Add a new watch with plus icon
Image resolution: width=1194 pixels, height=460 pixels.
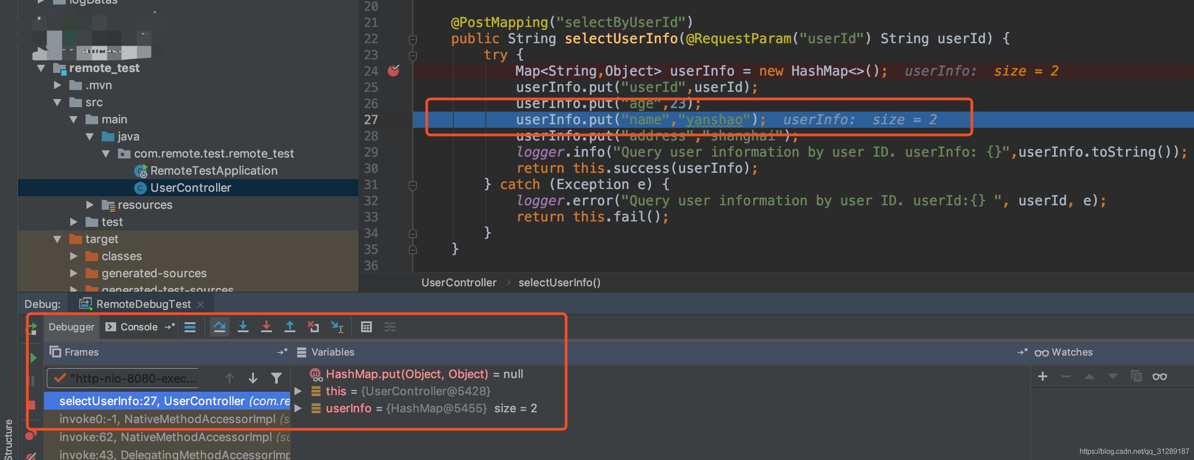point(1043,376)
